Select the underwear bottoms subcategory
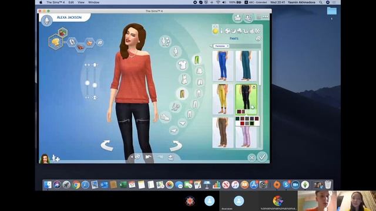This screenshot has height=211, width=376. [x=183, y=123]
